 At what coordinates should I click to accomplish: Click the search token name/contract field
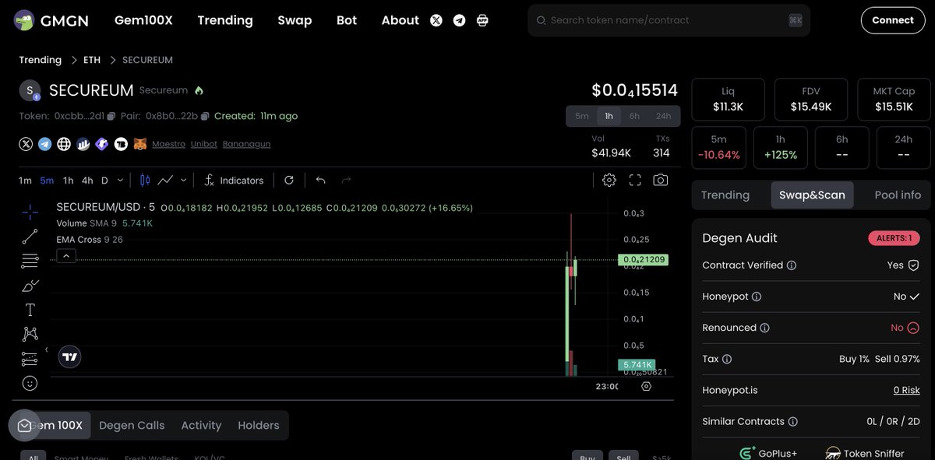[669, 20]
